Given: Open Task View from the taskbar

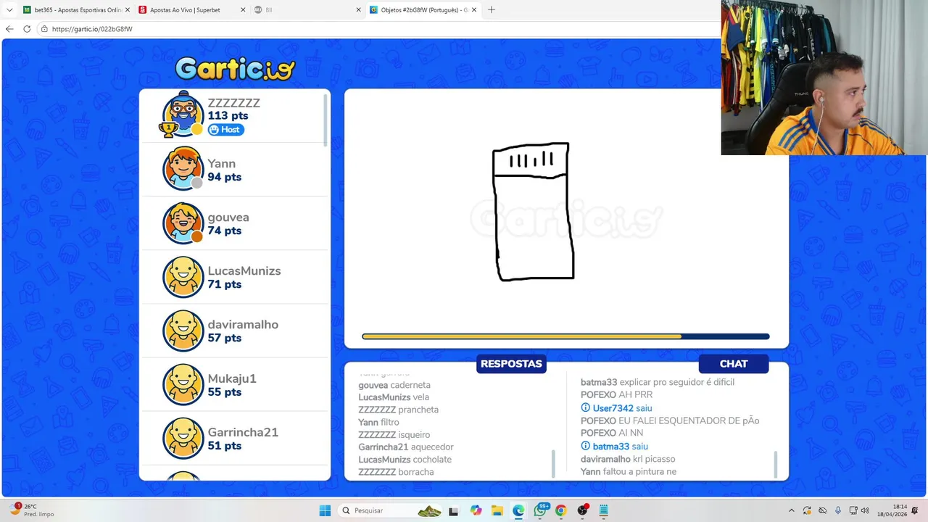Looking at the screenshot, I should click(x=453, y=510).
